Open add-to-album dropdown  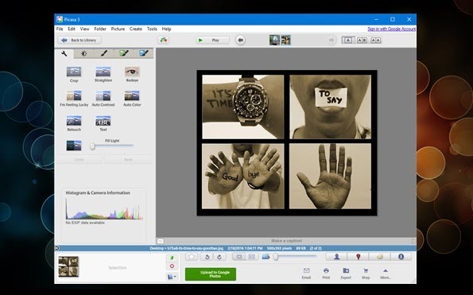(x=172, y=277)
